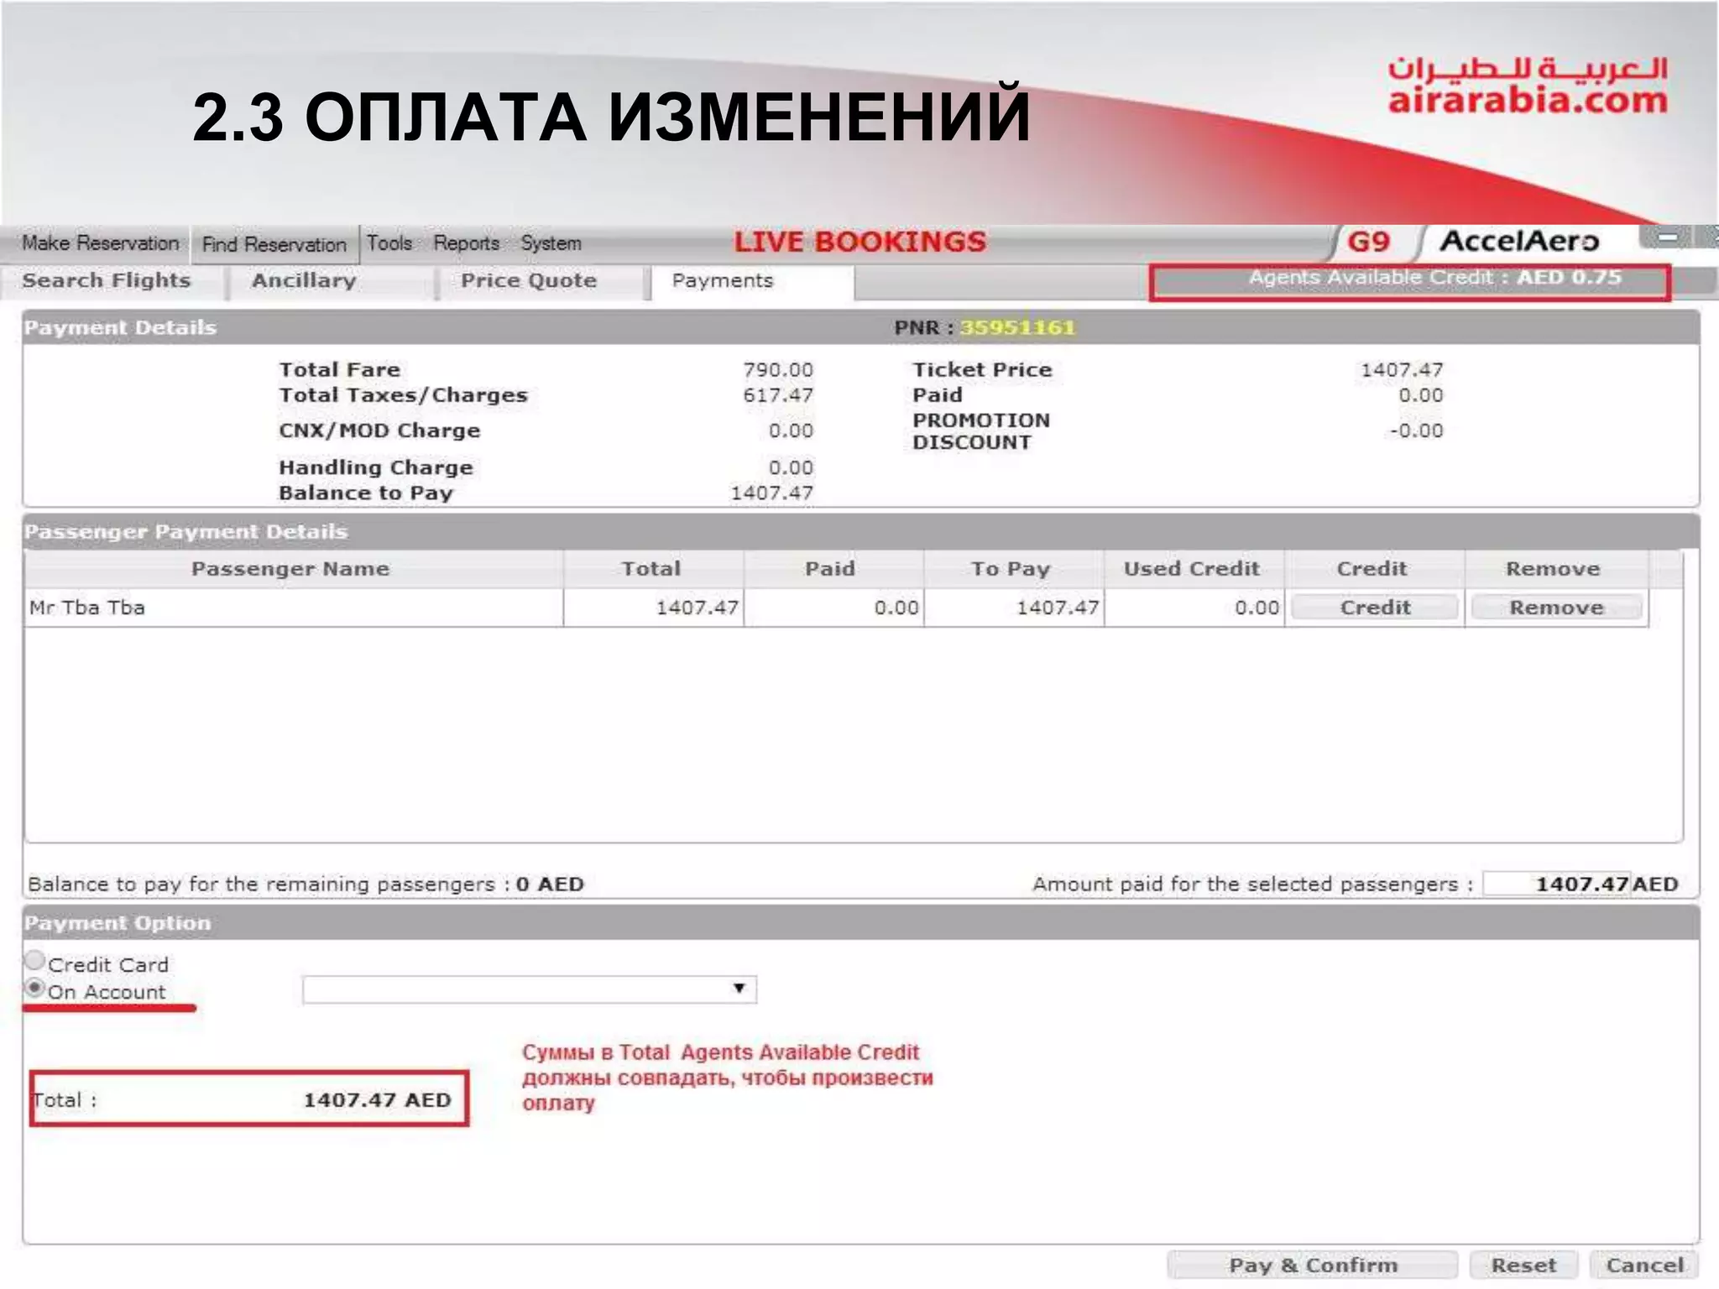Open the Tools menu

tap(389, 243)
